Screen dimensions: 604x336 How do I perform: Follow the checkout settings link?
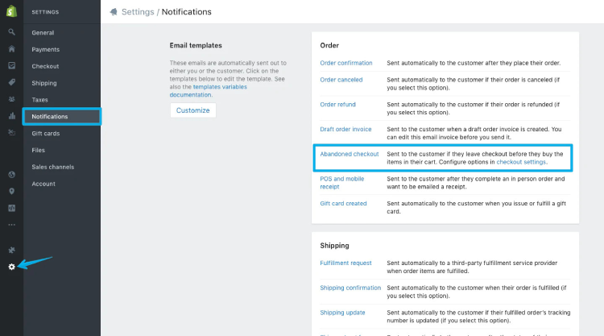click(521, 162)
